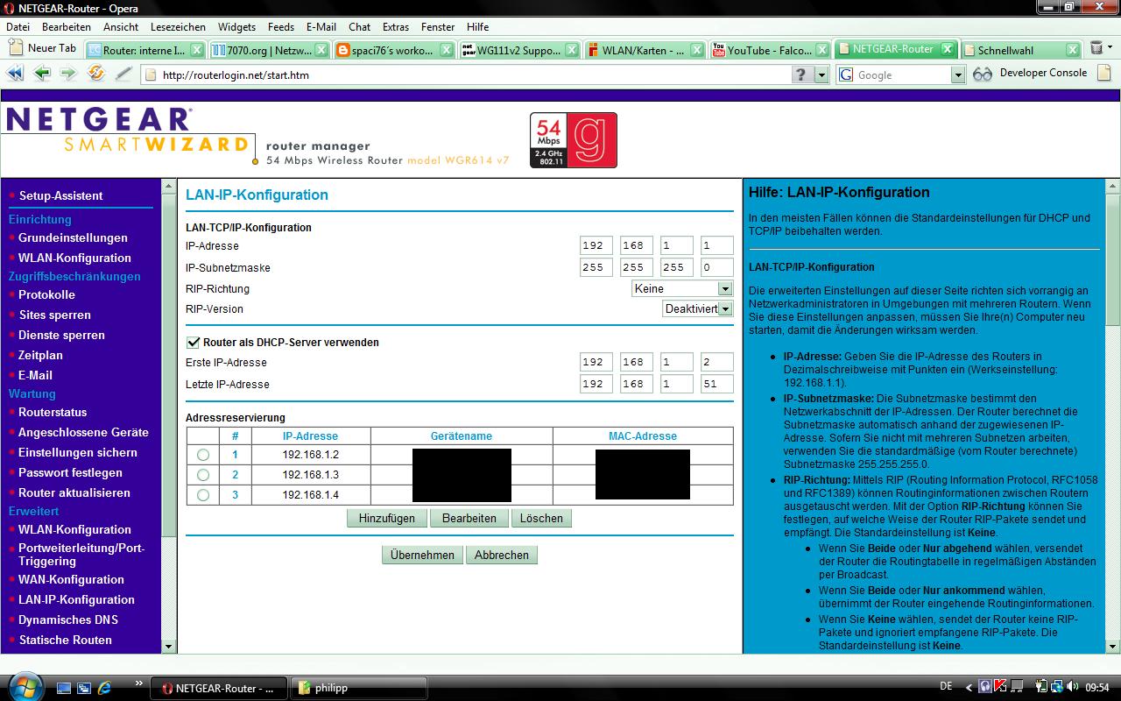This screenshot has width=1121, height=701.
Task: Open the Google search engine dropdown
Action: (958, 75)
